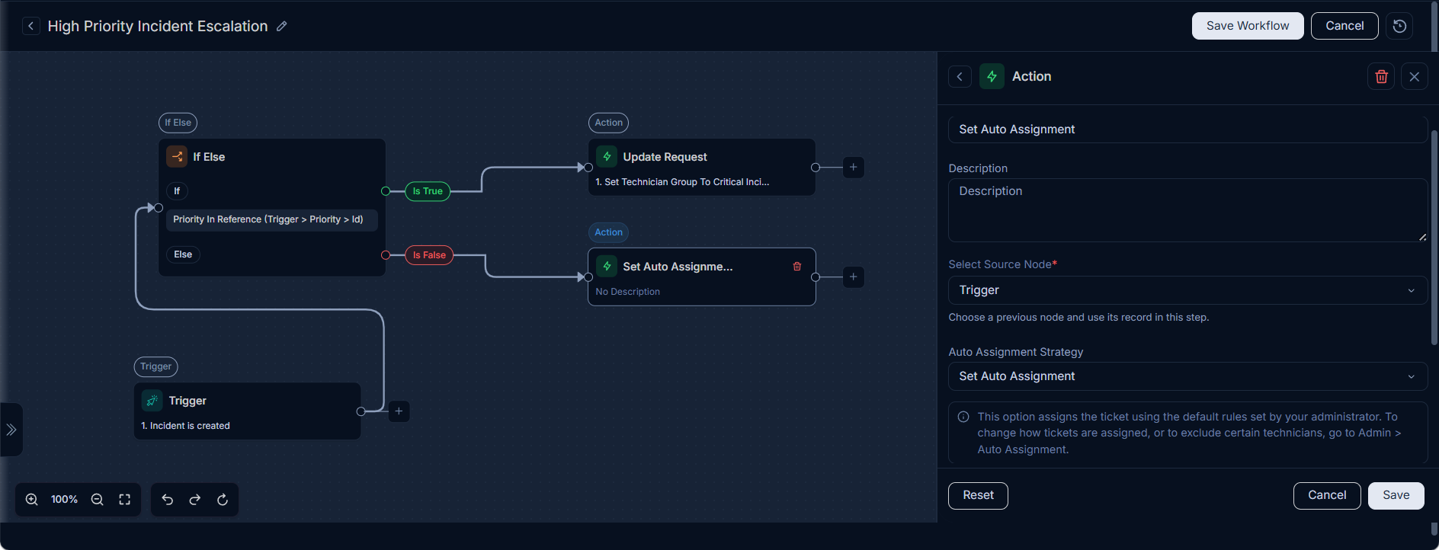This screenshot has width=1439, height=550.
Task: Add a step after the Set Auto Assignment node
Action: pyautogui.click(x=854, y=277)
